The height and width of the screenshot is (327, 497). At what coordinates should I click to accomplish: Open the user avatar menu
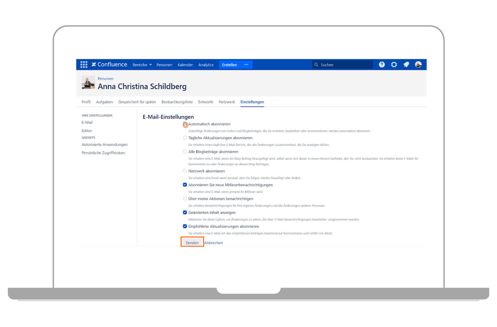click(x=418, y=65)
